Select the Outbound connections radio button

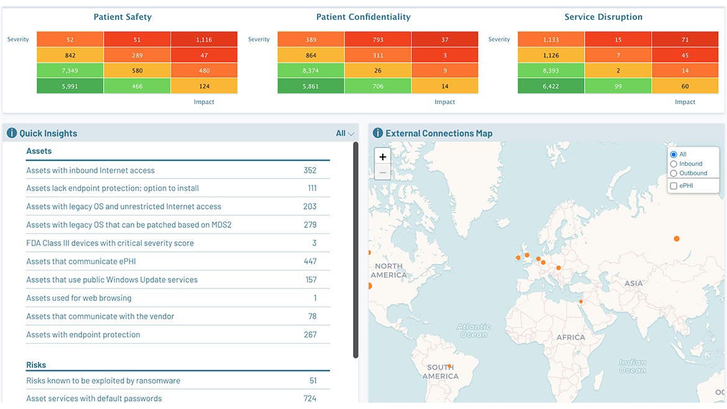click(674, 173)
